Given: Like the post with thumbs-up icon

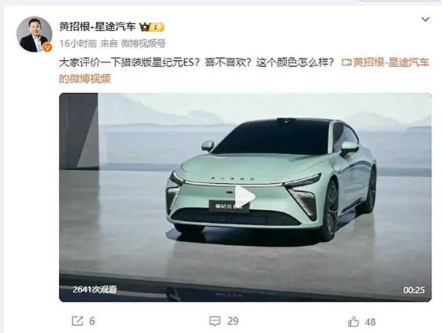Looking at the screenshot, I should (x=353, y=321).
